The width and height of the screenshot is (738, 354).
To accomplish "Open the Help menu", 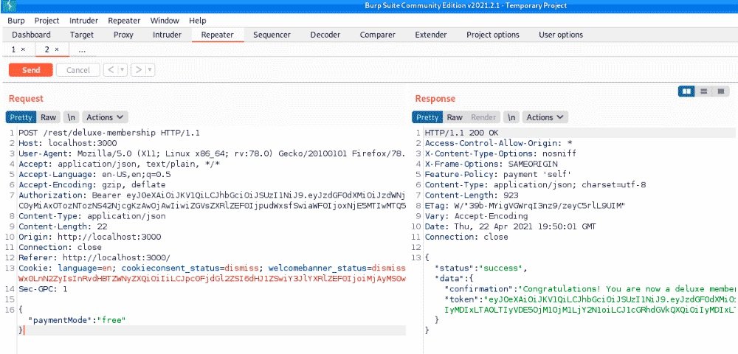I will pos(198,21).
